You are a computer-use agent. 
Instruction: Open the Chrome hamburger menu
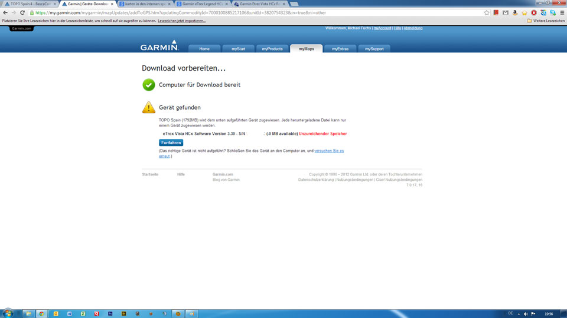tap(562, 12)
